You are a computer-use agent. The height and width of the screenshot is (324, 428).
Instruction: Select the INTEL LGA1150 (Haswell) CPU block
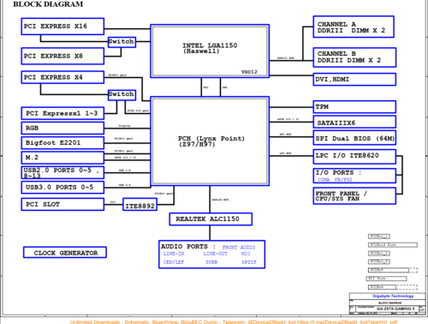(210, 51)
